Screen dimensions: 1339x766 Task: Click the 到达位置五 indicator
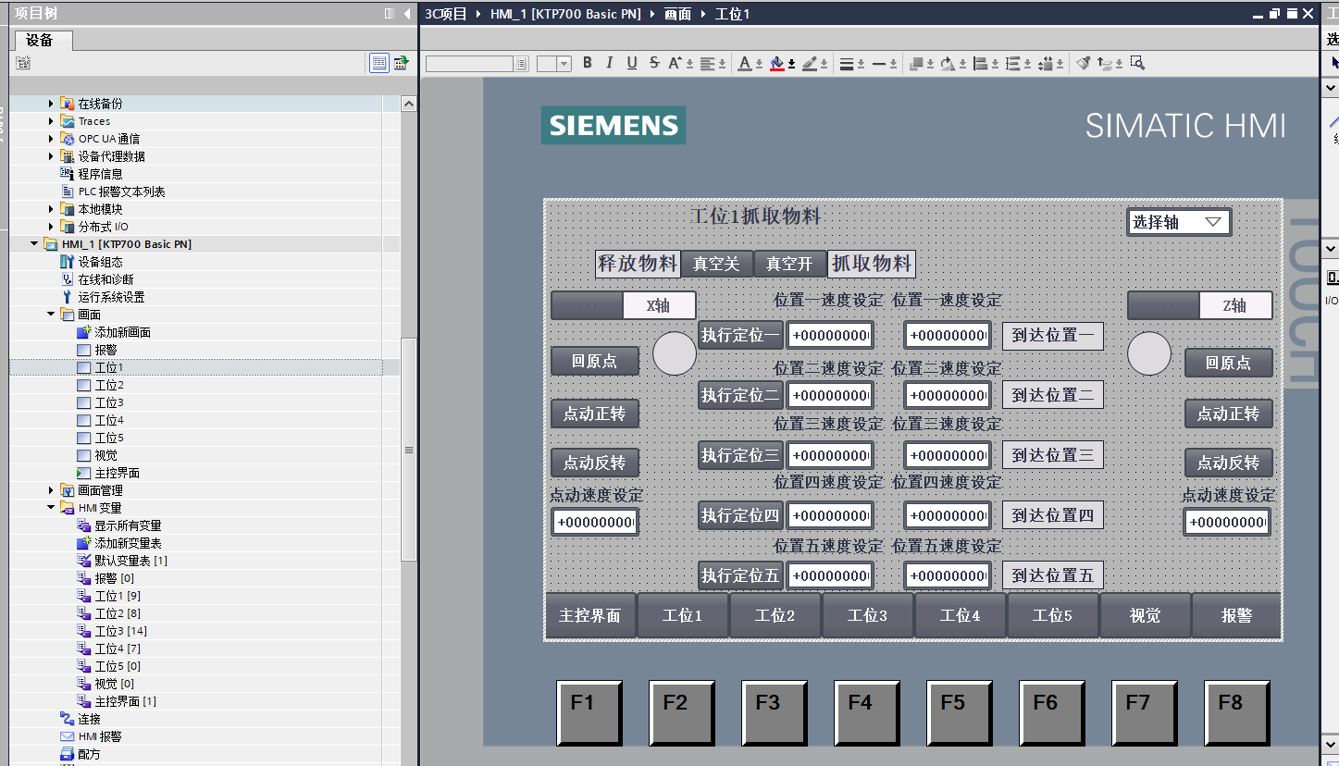point(1052,575)
